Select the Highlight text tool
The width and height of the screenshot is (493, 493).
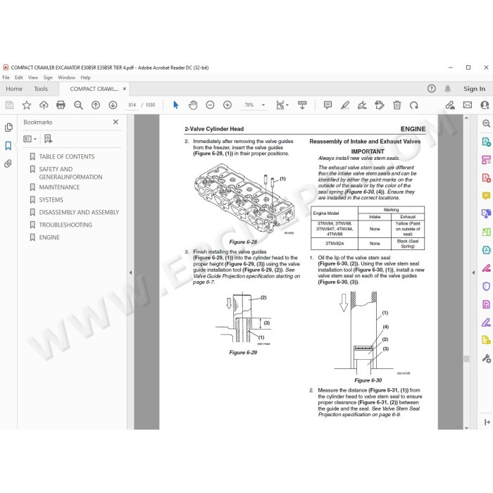[x=345, y=105]
